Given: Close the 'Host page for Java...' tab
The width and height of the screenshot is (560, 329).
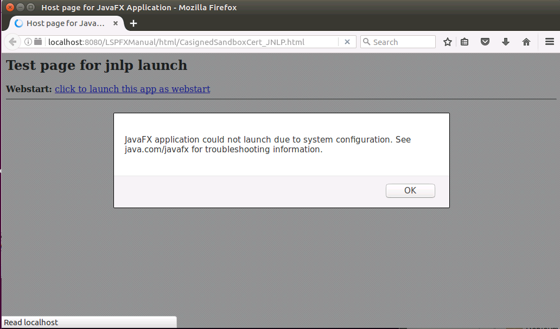Looking at the screenshot, I should point(115,23).
